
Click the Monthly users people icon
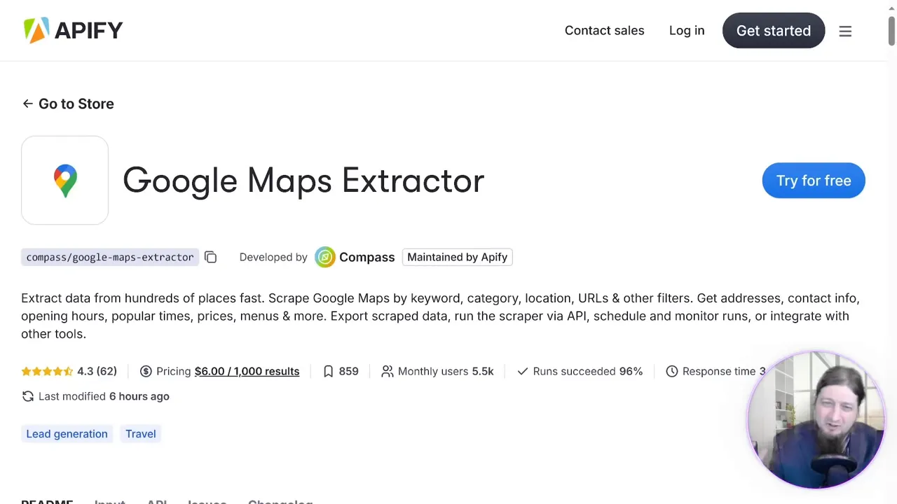tap(387, 371)
